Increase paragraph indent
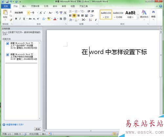This screenshot has width=164, height=137. (x=92, y=11)
